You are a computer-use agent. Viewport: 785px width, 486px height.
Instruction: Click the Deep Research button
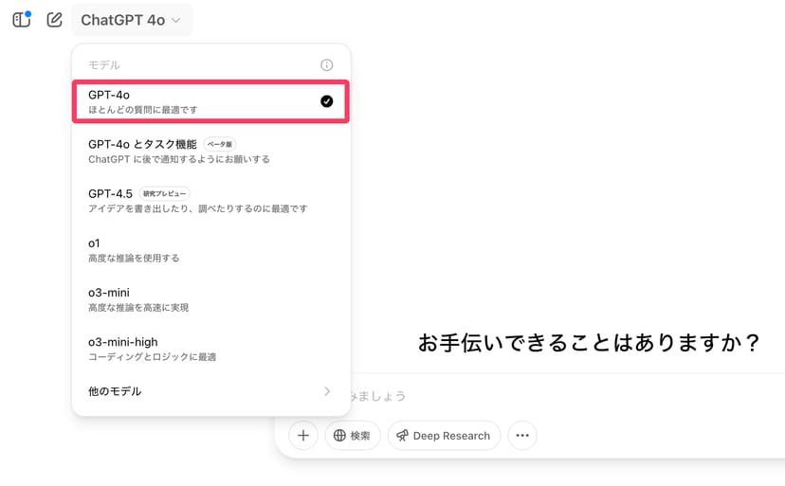click(444, 436)
